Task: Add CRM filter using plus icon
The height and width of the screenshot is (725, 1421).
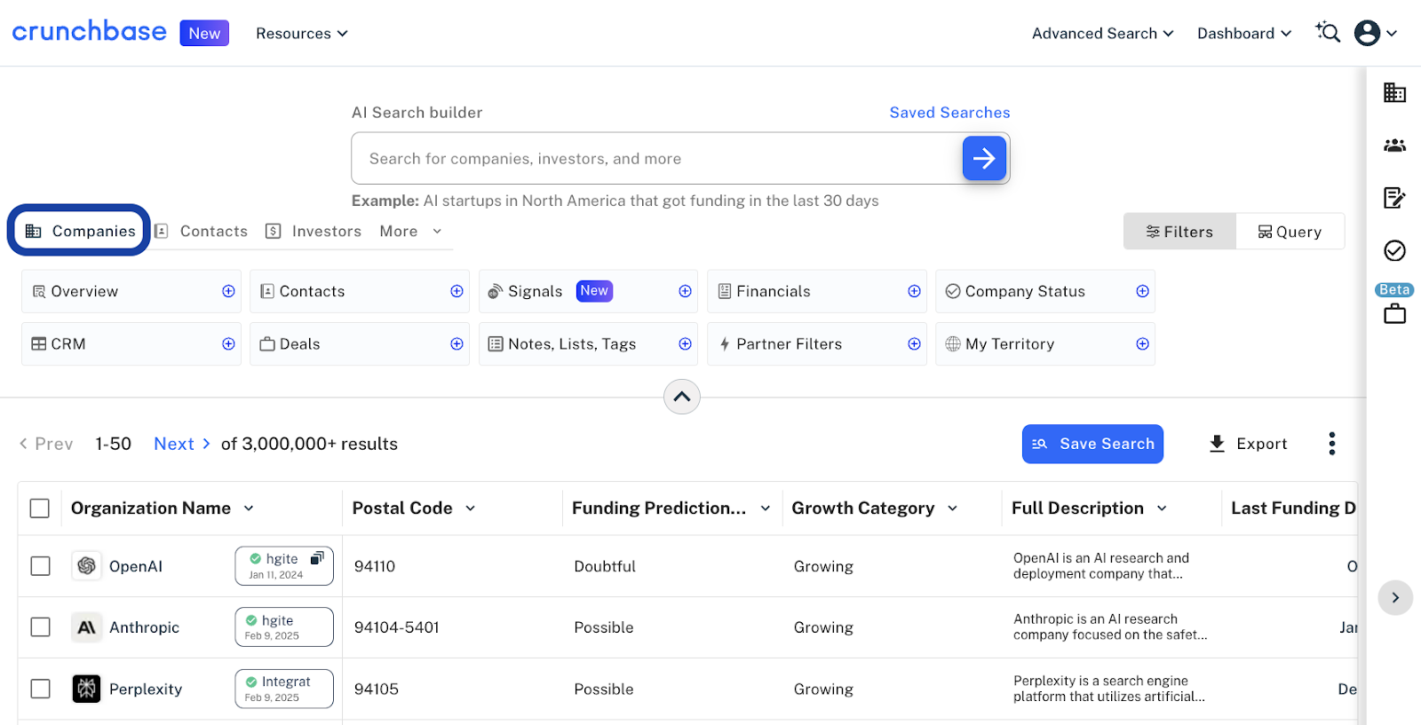Action: pyautogui.click(x=228, y=343)
